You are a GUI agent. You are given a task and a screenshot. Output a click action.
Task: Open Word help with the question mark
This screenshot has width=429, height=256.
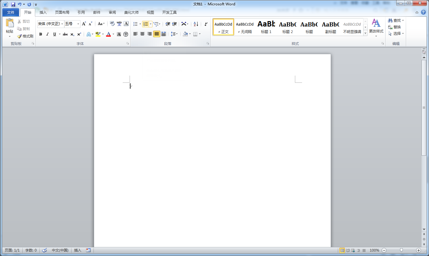[423, 12]
